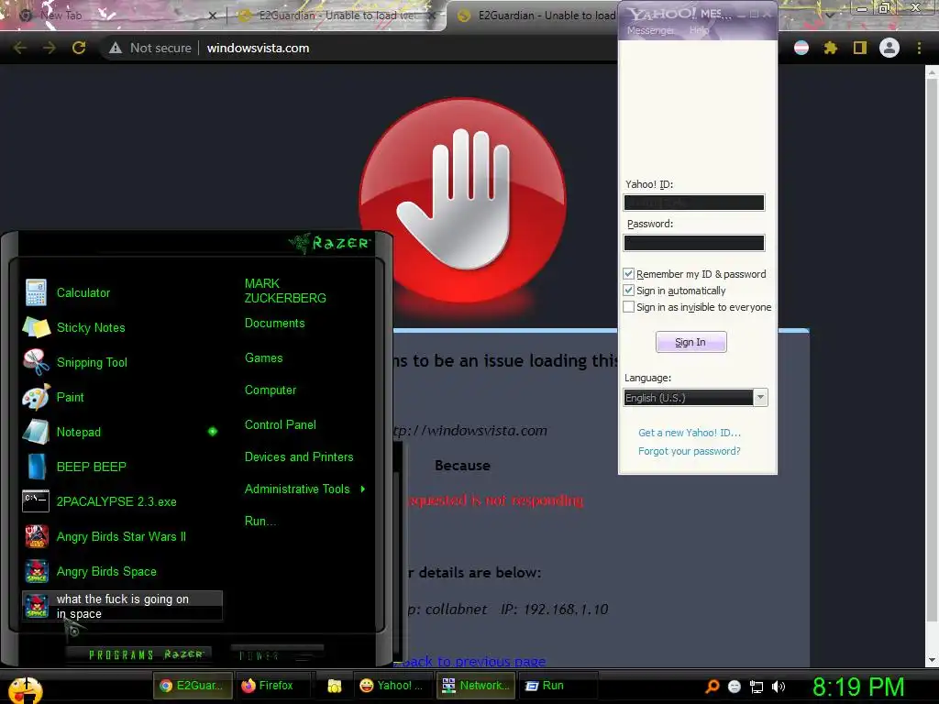Click the 8:19 PM taskbar clock
The image size is (939, 704).
[858, 687]
